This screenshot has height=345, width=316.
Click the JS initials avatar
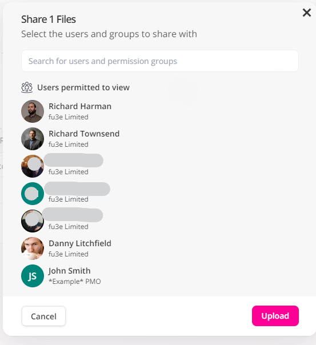click(x=33, y=276)
